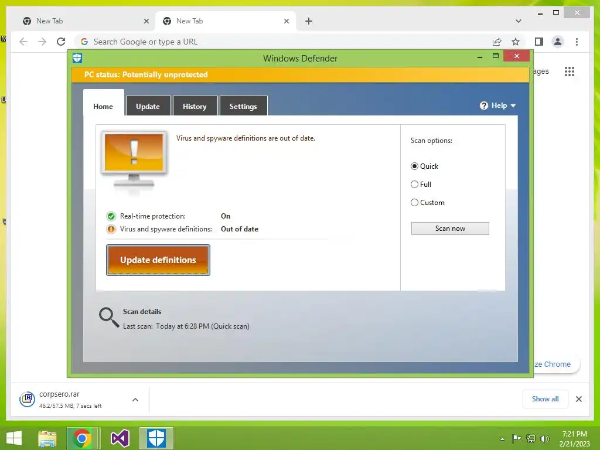Click Chrome icon in taskbar
This screenshot has width=600, height=450.
(81, 438)
